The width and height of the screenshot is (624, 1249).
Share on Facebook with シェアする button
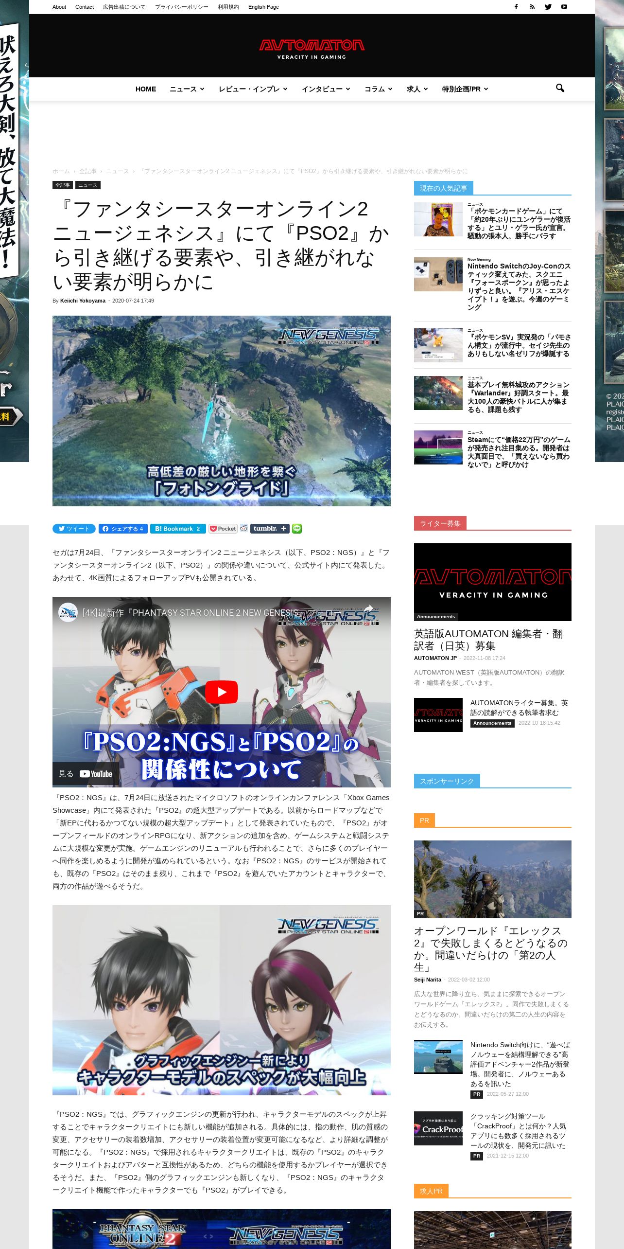pos(123,529)
